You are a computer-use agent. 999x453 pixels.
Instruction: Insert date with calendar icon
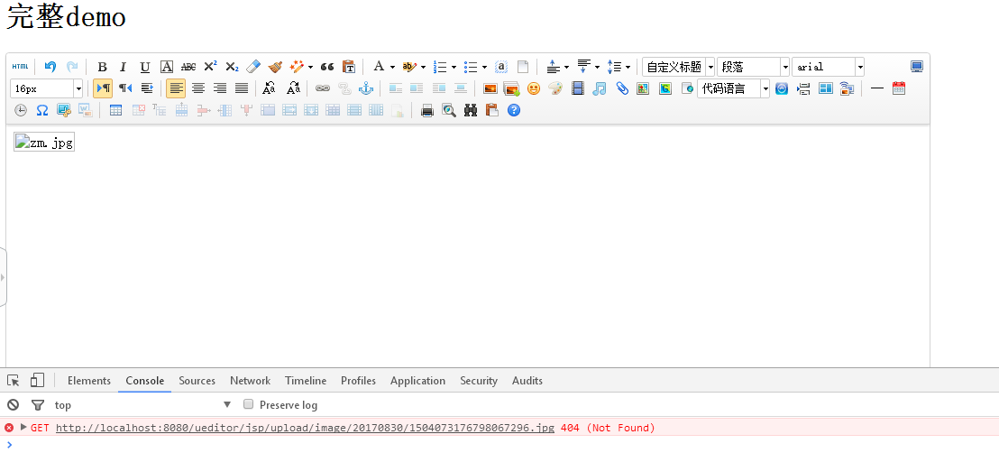[x=899, y=88]
